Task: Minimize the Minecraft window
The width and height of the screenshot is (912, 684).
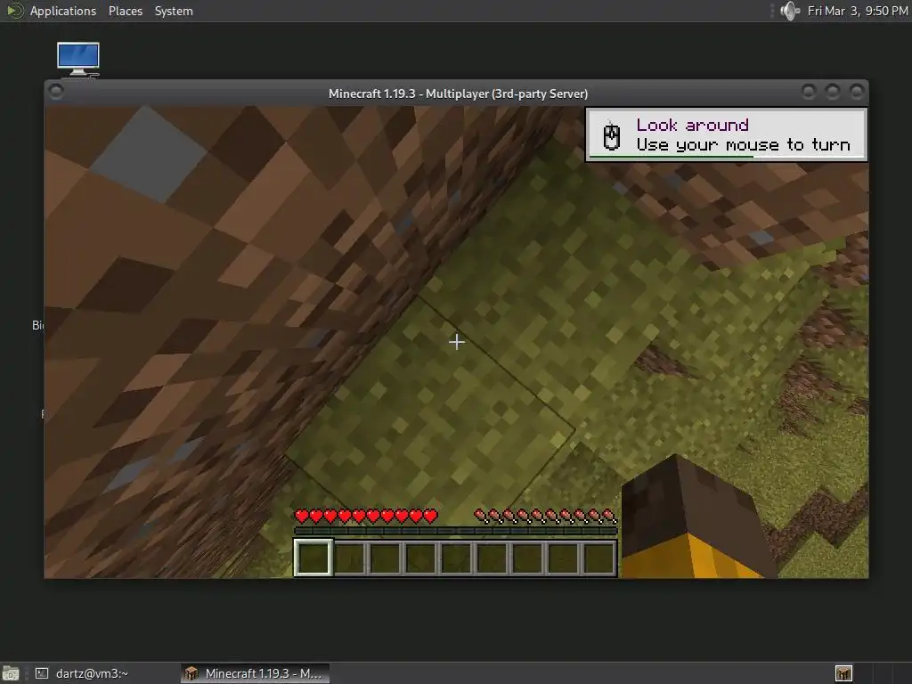Action: pyautogui.click(x=809, y=92)
